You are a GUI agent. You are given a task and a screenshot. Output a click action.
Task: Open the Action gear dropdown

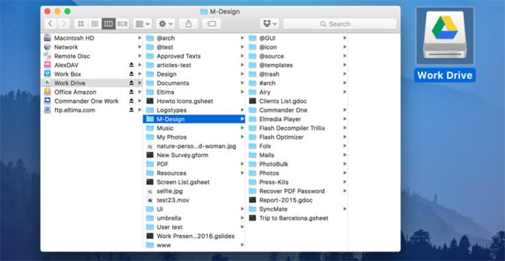tap(165, 24)
